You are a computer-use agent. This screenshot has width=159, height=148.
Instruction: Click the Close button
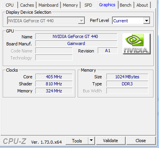[x=141, y=141]
